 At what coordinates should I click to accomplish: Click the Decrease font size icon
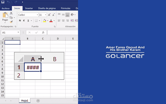coord(54,15)
